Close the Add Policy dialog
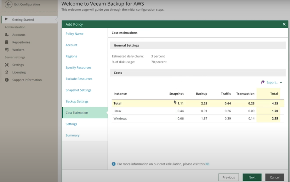Viewport: 290px width, 182px height. [x=284, y=24]
